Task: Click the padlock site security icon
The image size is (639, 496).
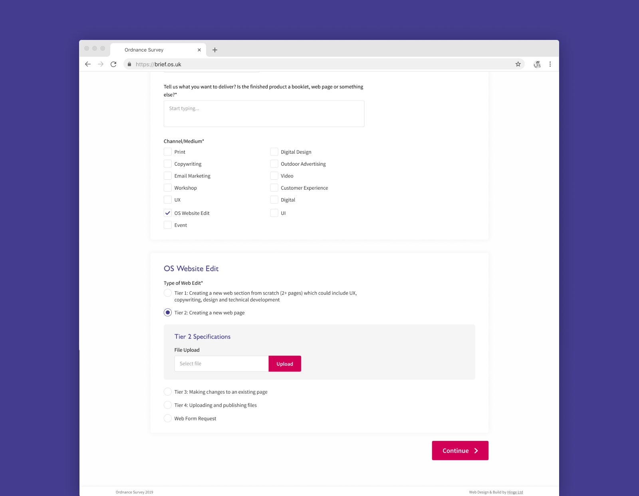Action: tap(129, 64)
